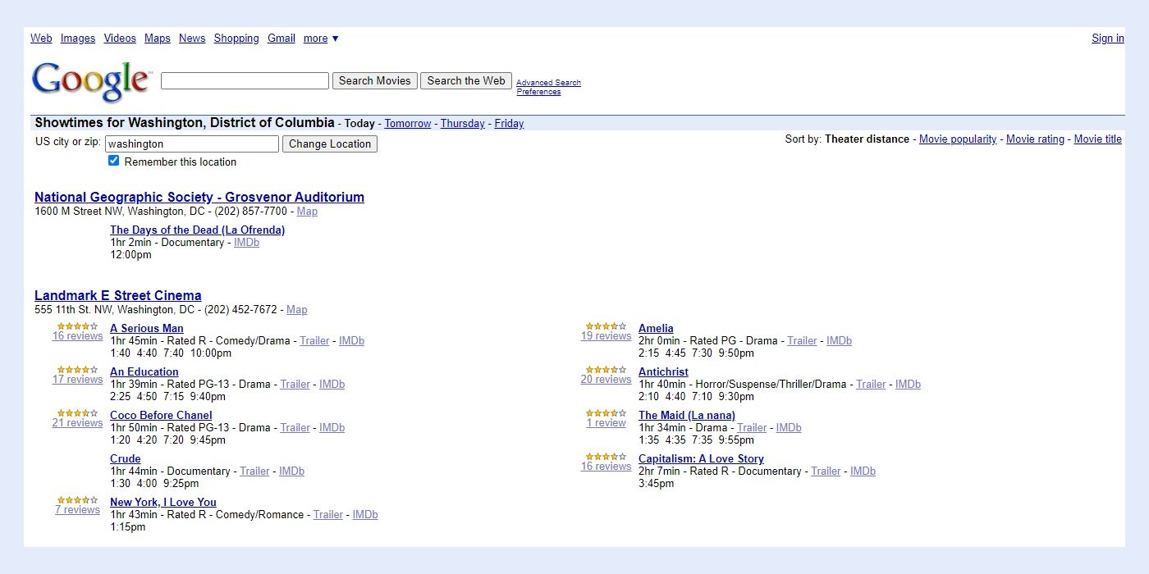Screen dimensions: 1149x574
Task: Open The Maid (La nana) title
Action: coord(687,416)
